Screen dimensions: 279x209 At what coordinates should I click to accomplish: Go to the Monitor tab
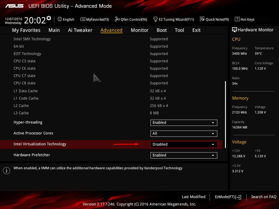[139, 30]
